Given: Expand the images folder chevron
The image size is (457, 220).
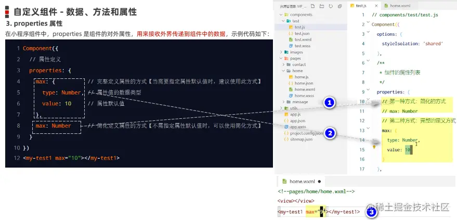Looking at the screenshot, I should click(x=281, y=52).
